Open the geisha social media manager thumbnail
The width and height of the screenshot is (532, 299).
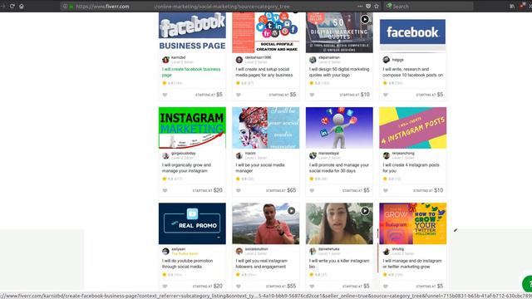266,128
